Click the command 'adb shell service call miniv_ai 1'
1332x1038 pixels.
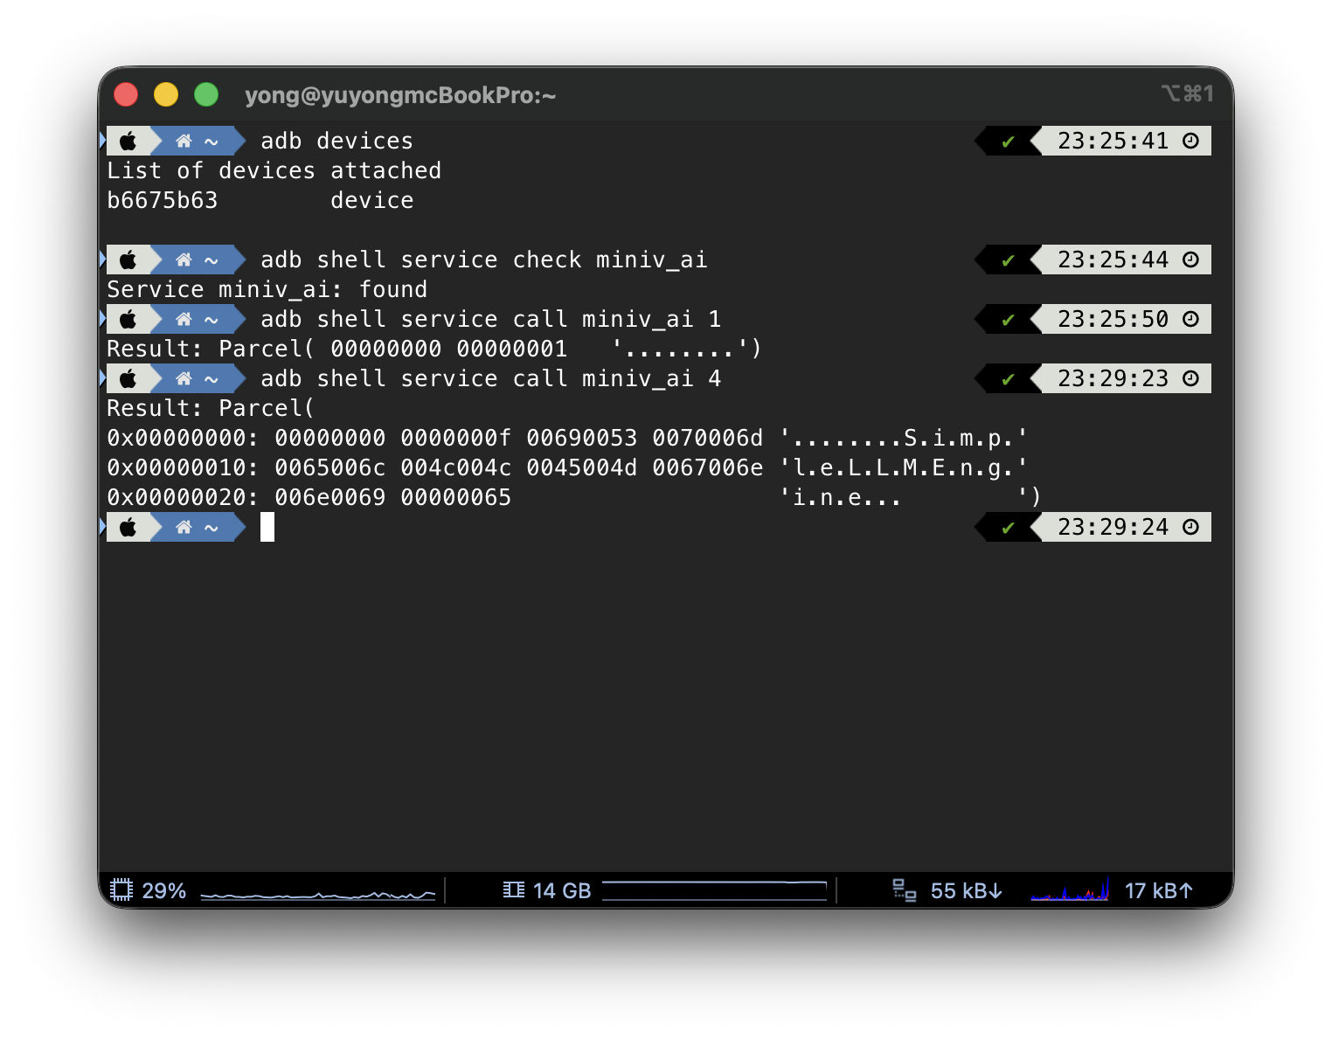[x=490, y=319]
